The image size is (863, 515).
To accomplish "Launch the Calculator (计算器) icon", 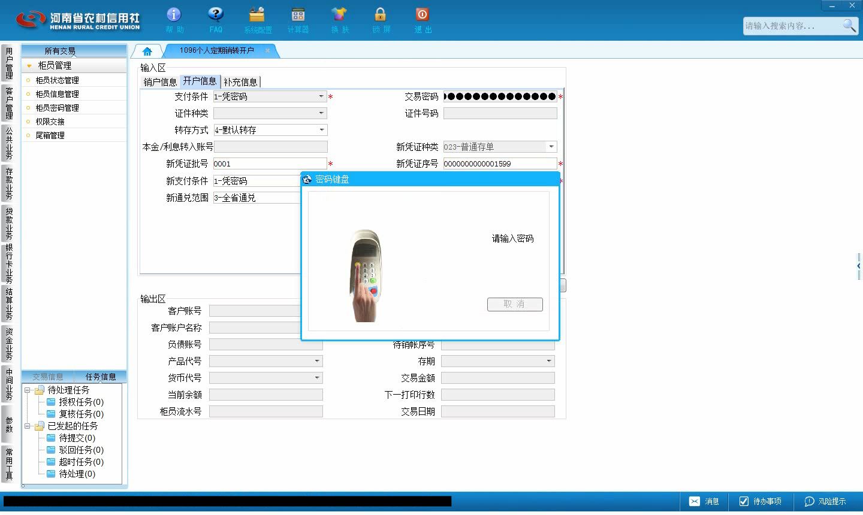I will pyautogui.click(x=298, y=20).
